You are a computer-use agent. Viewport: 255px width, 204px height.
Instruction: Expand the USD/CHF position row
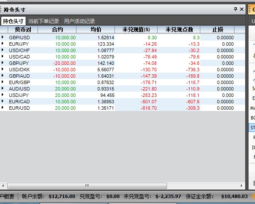tap(3, 50)
